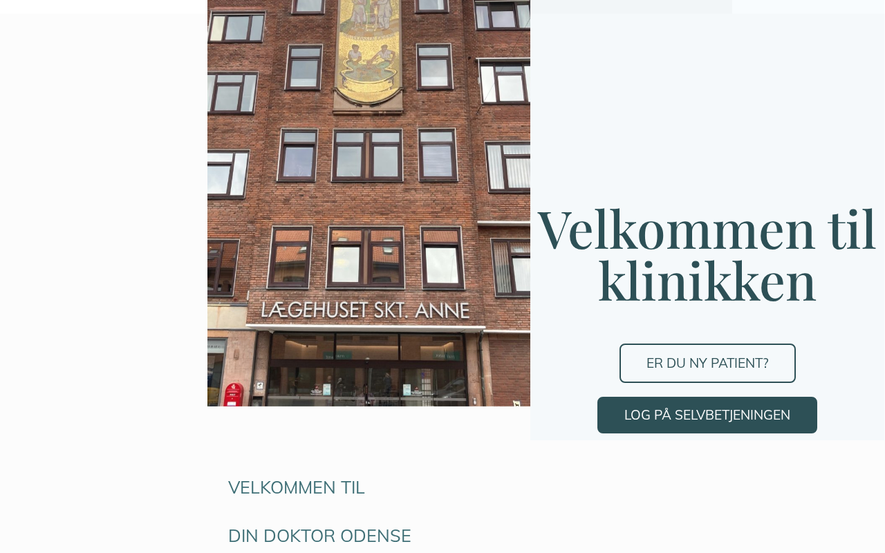
Task: Click the 'ER DU NY PATIENT?' button
Action: [707, 363]
